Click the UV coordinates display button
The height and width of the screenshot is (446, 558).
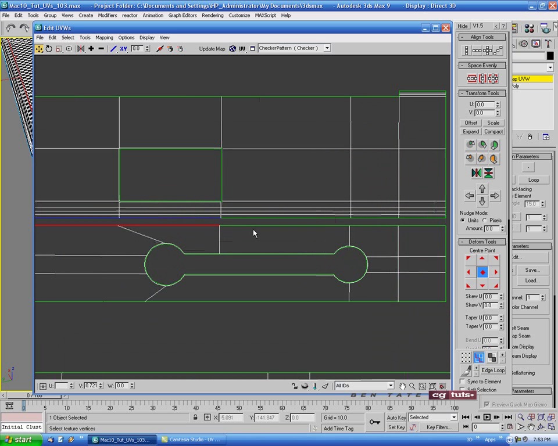coord(242,49)
